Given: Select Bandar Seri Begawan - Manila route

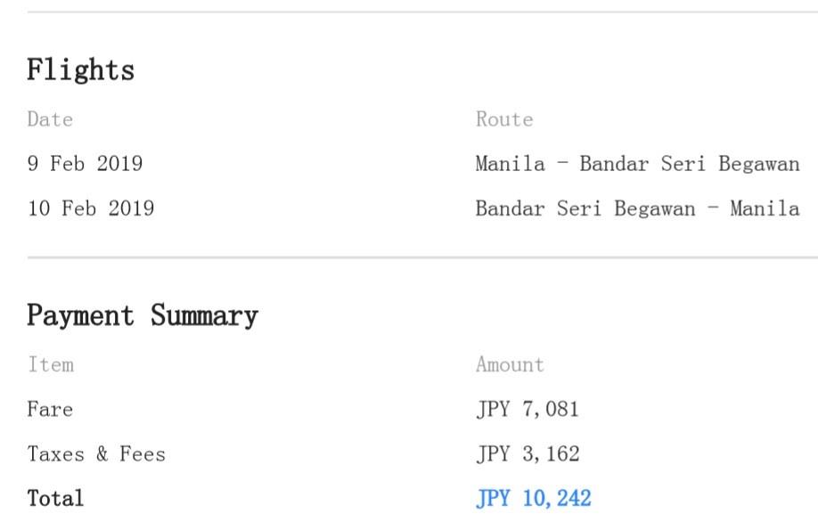Looking at the screenshot, I should point(637,209).
